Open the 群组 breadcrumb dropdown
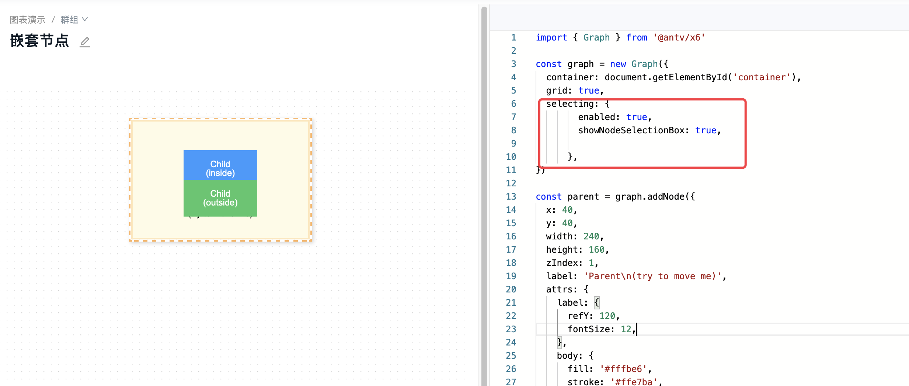909x386 pixels. (x=74, y=20)
